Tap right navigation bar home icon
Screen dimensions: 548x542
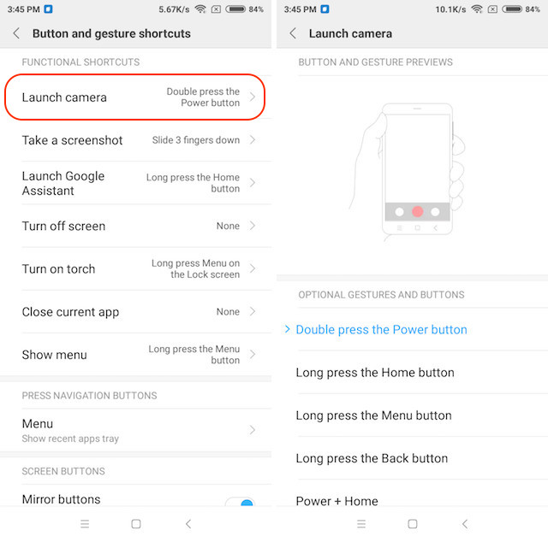click(413, 523)
